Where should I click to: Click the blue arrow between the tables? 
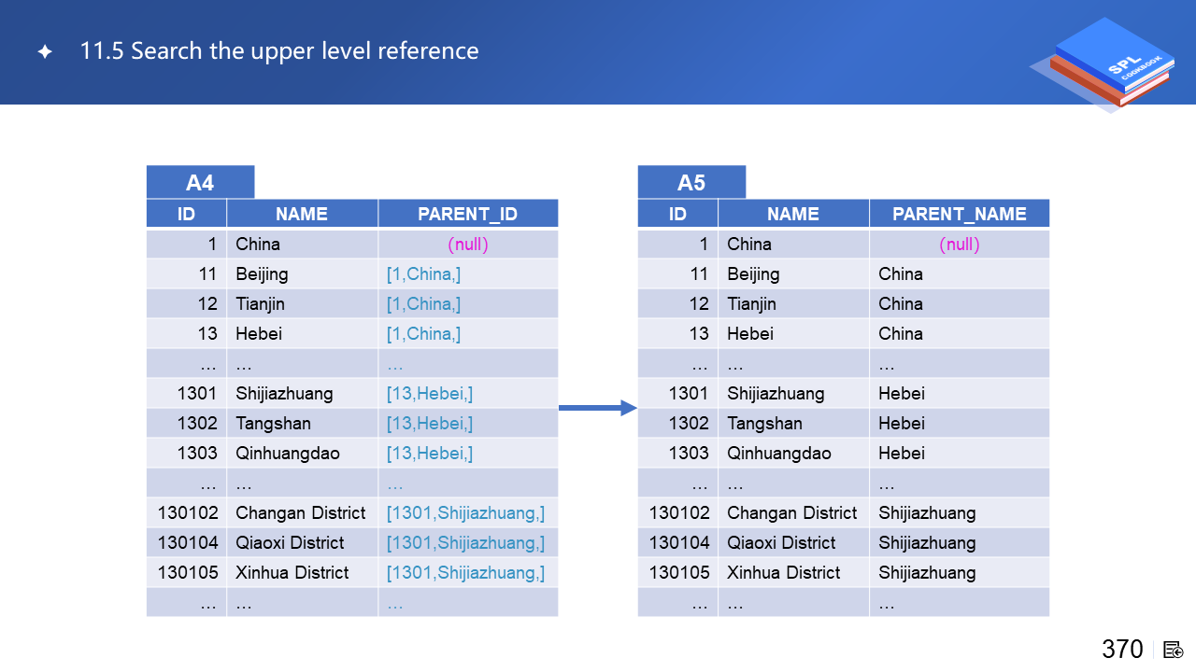pyautogui.click(x=597, y=408)
